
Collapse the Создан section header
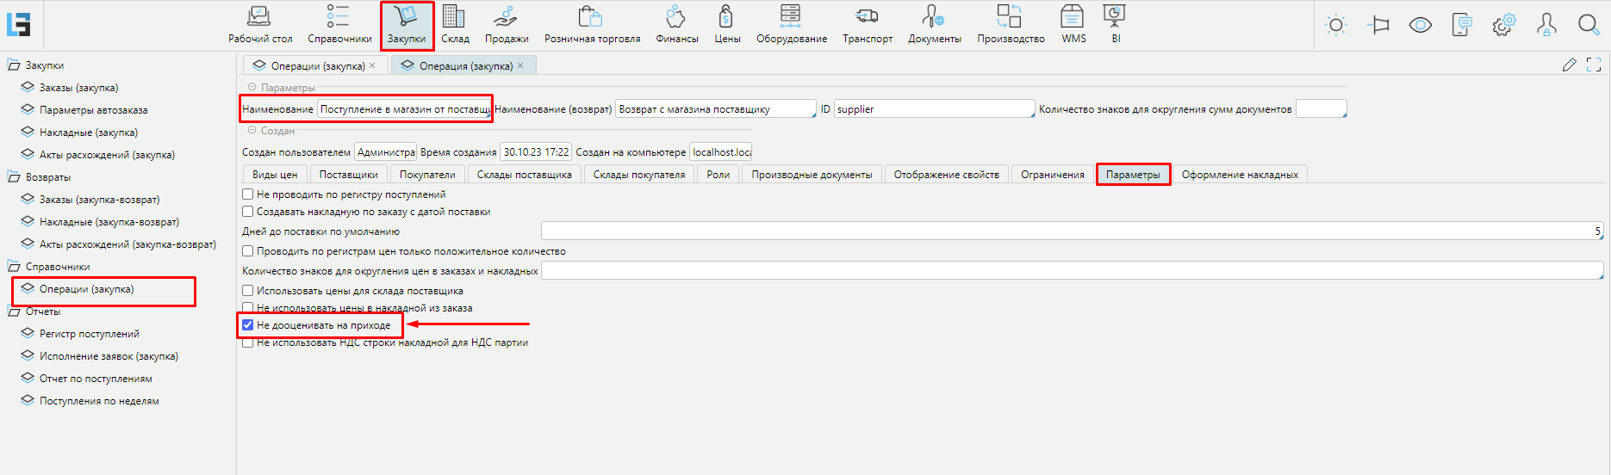tap(252, 131)
